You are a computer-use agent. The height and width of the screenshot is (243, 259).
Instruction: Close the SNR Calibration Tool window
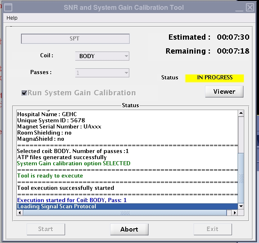(250, 7)
